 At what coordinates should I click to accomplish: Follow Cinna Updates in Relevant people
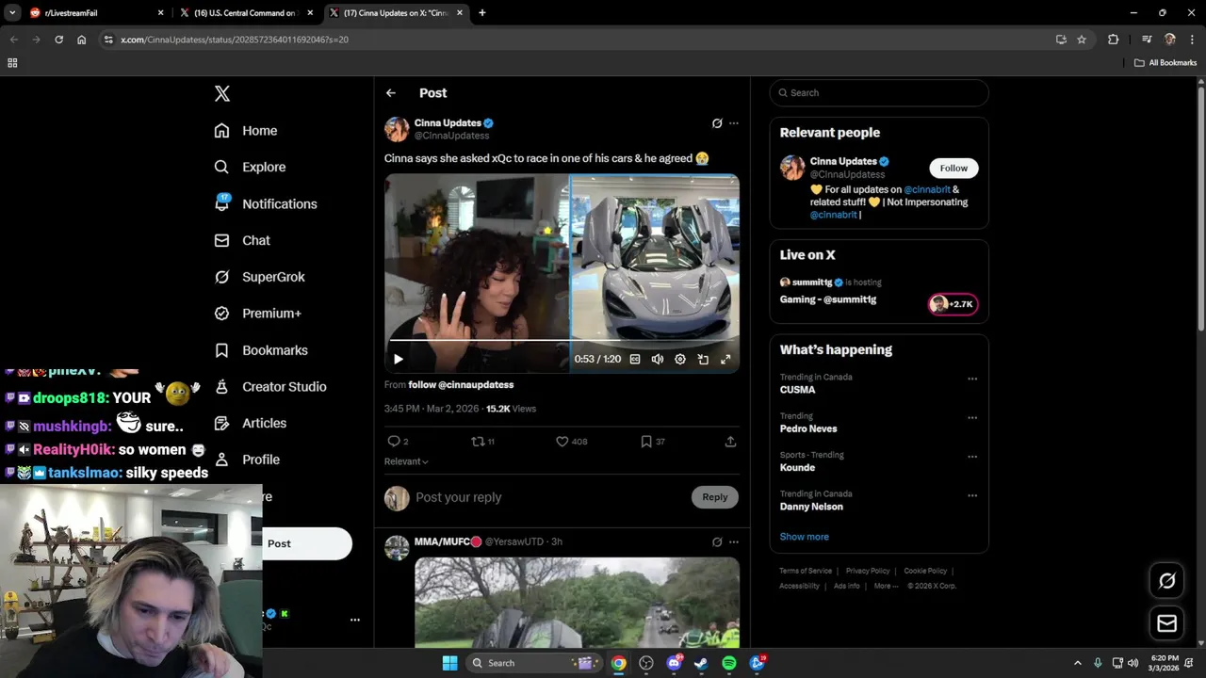[x=953, y=168]
